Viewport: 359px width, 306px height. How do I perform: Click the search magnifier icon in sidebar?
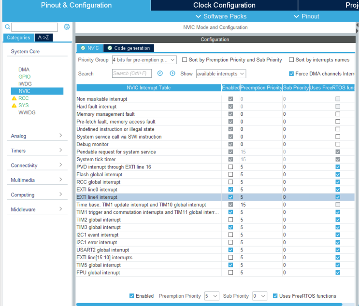8,27
